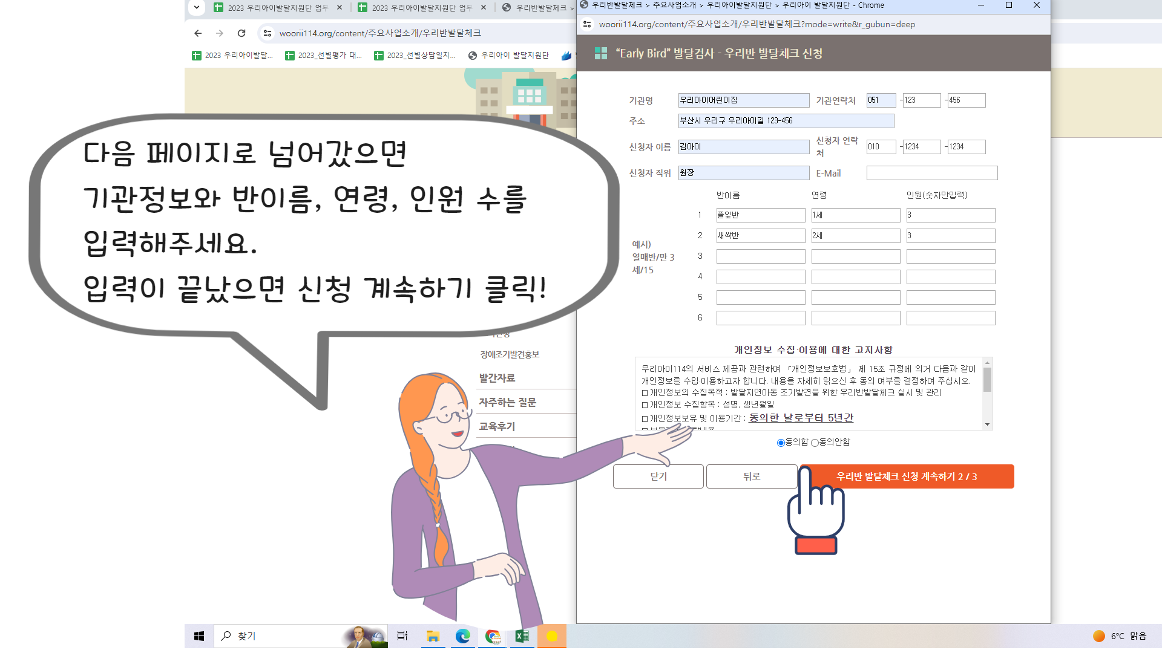Click row 3 반이름 input field
Image resolution: width=1162 pixels, height=653 pixels.
[760, 256]
